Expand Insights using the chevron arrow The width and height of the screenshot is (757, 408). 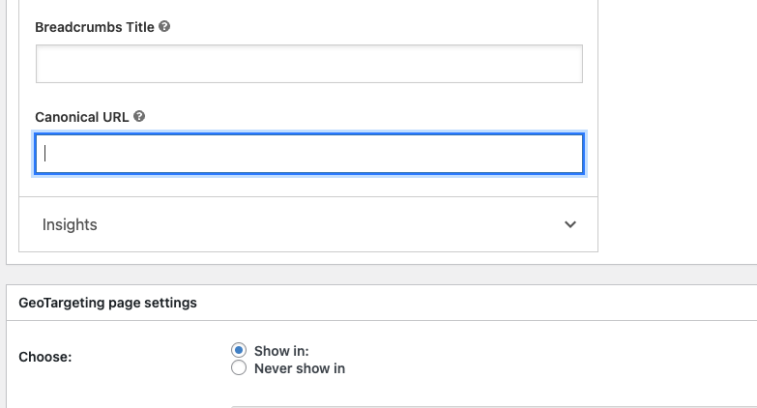click(x=570, y=224)
